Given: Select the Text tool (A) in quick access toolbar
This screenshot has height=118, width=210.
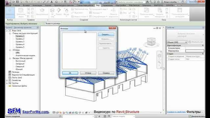Looking at the screenshot, I should pyautogui.click(x=52, y=2).
